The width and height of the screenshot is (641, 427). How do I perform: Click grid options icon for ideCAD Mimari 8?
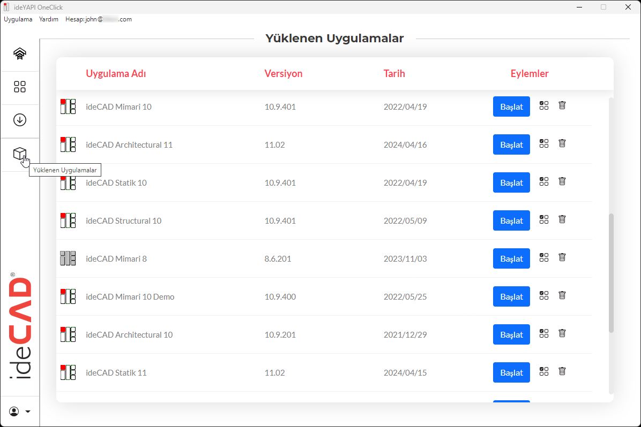click(543, 257)
